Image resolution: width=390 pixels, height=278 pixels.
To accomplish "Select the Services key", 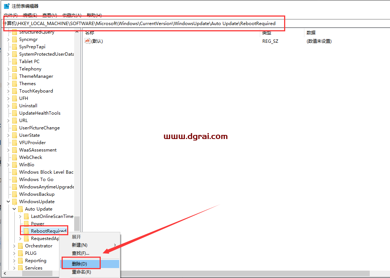I will pos(34,268).
